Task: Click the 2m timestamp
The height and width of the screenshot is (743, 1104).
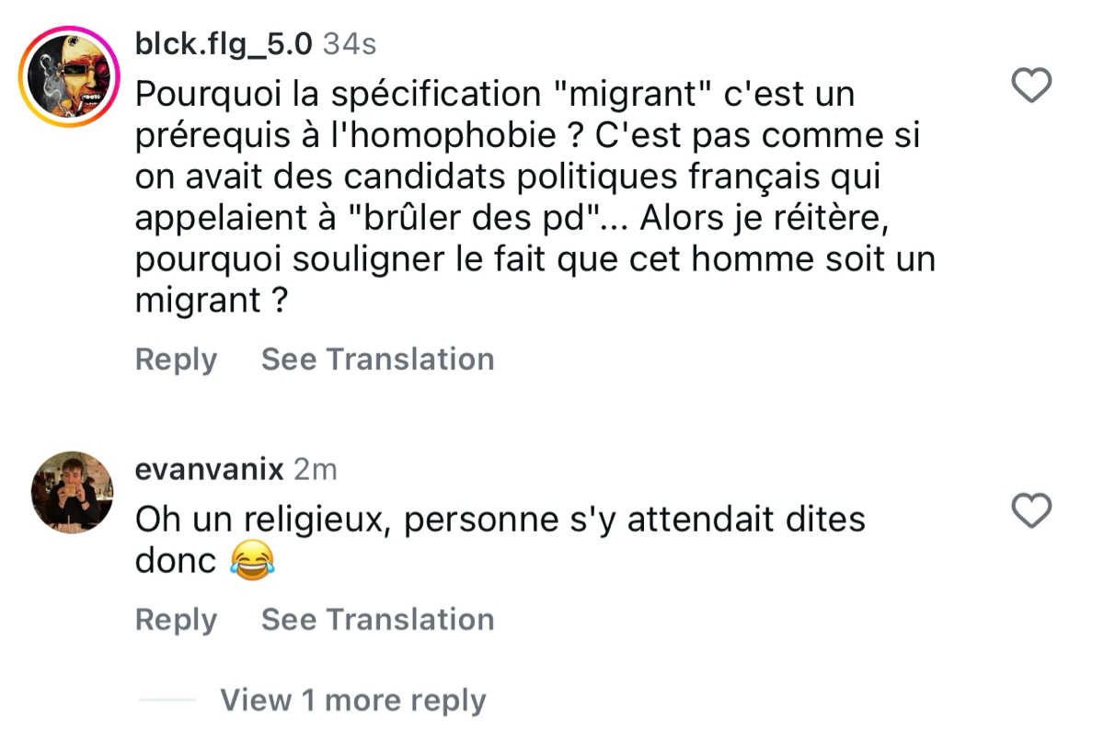Action: (315, 469)
